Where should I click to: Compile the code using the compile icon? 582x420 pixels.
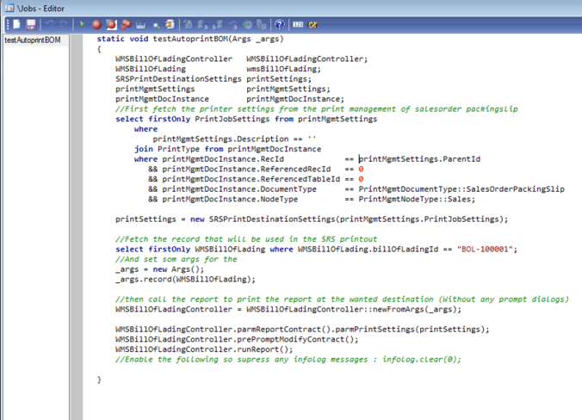click(141, 25)
